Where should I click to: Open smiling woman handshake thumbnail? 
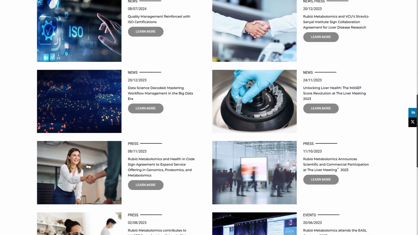pos(79,173)
